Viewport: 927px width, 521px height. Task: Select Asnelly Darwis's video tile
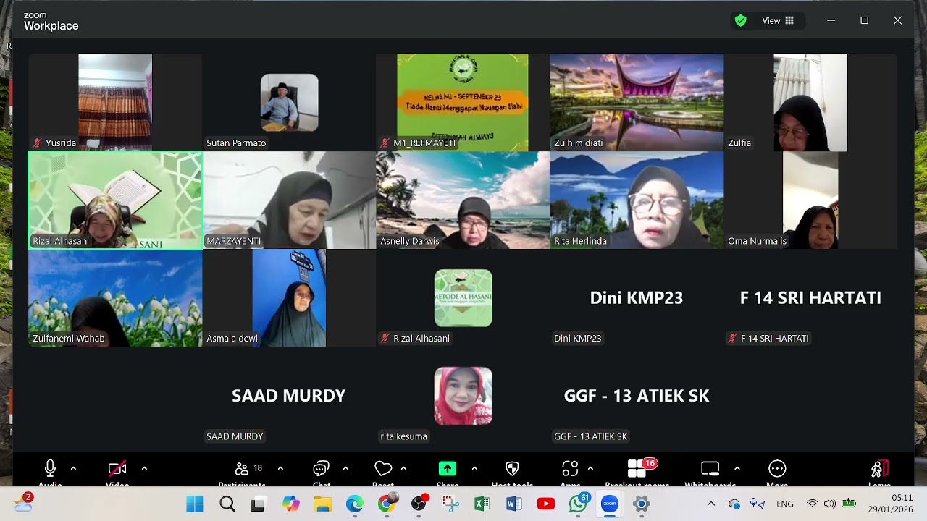point(463,200)
